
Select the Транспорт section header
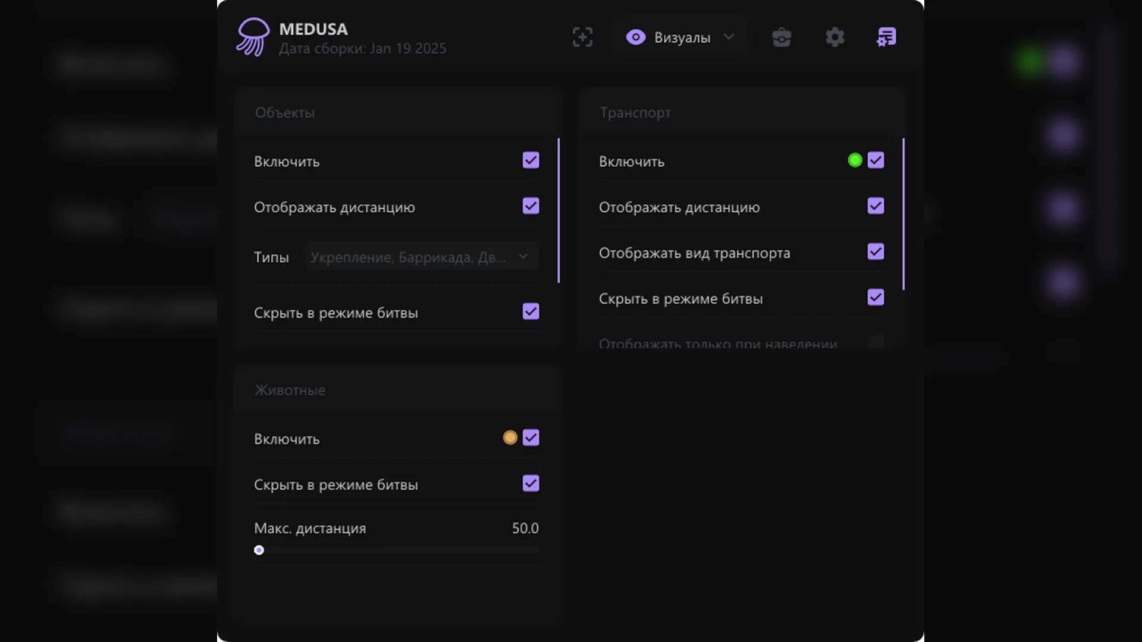tap(635, 113)
